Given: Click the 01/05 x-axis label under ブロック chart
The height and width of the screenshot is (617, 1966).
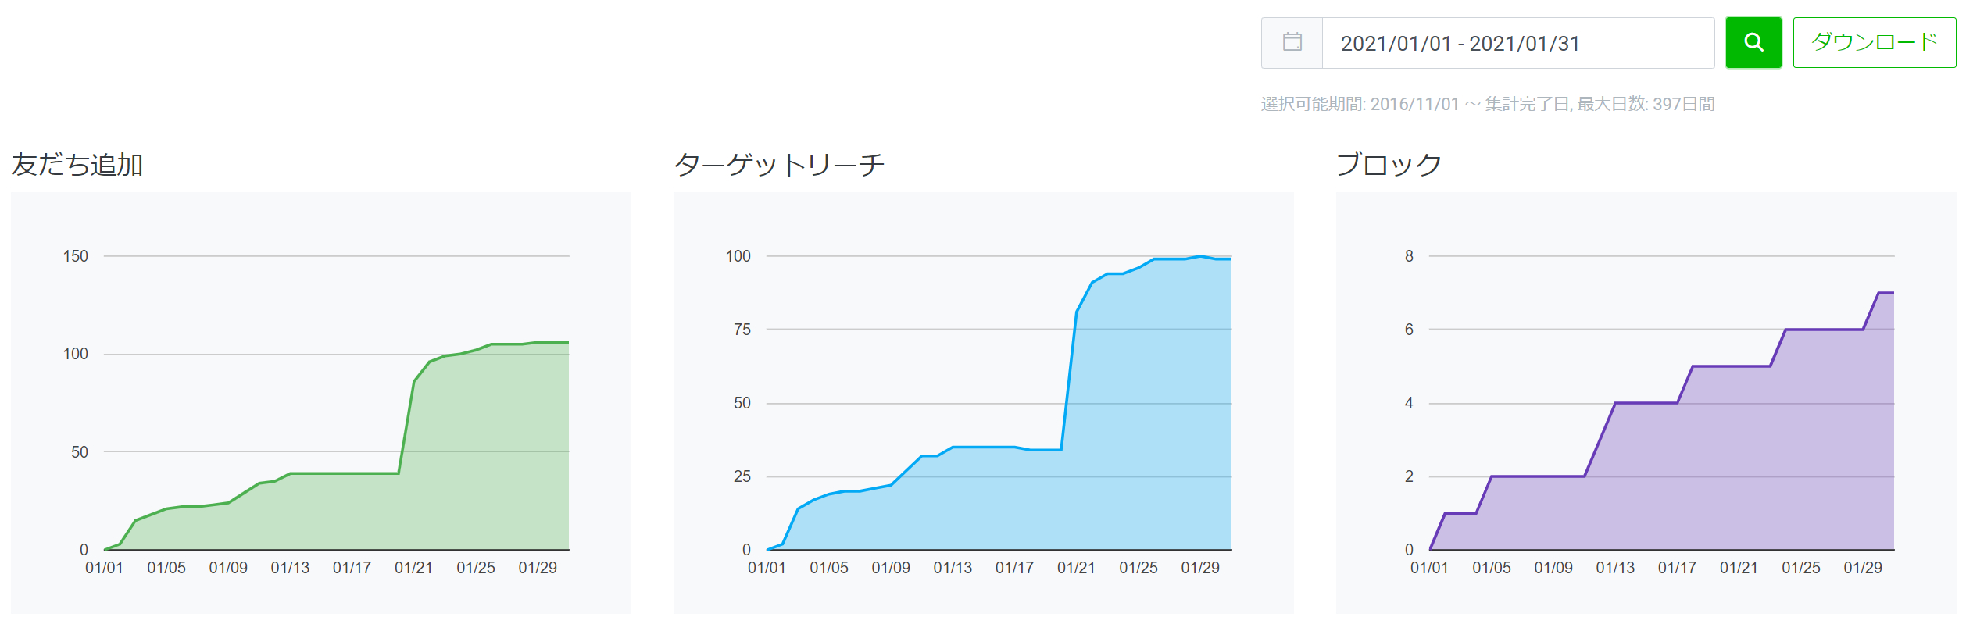Looking at the screenshot, I should (1491, 568).
